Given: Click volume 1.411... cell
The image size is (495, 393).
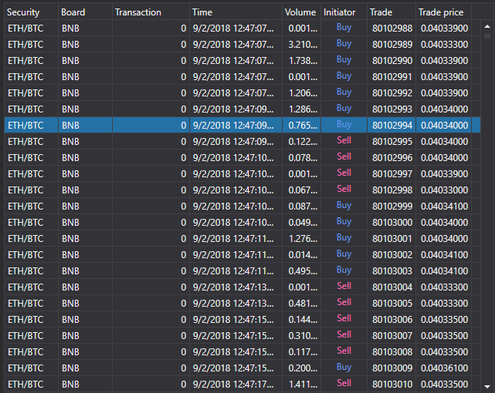Looking at the screenshot, I should pyautogui.click(x=303, y=385).
